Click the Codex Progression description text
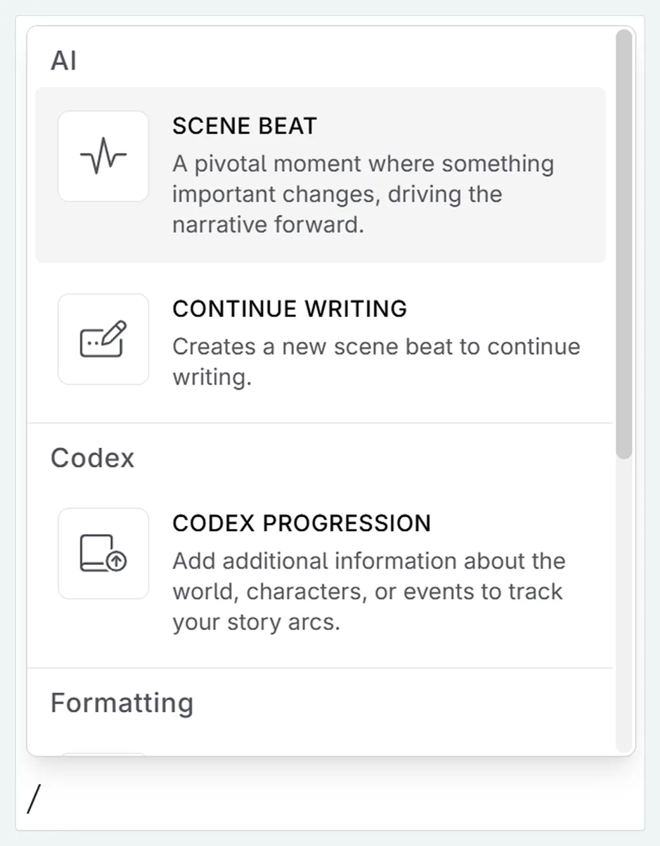This screenshot has width=660, height=846. pyautogui.click(x=368, y=590)
